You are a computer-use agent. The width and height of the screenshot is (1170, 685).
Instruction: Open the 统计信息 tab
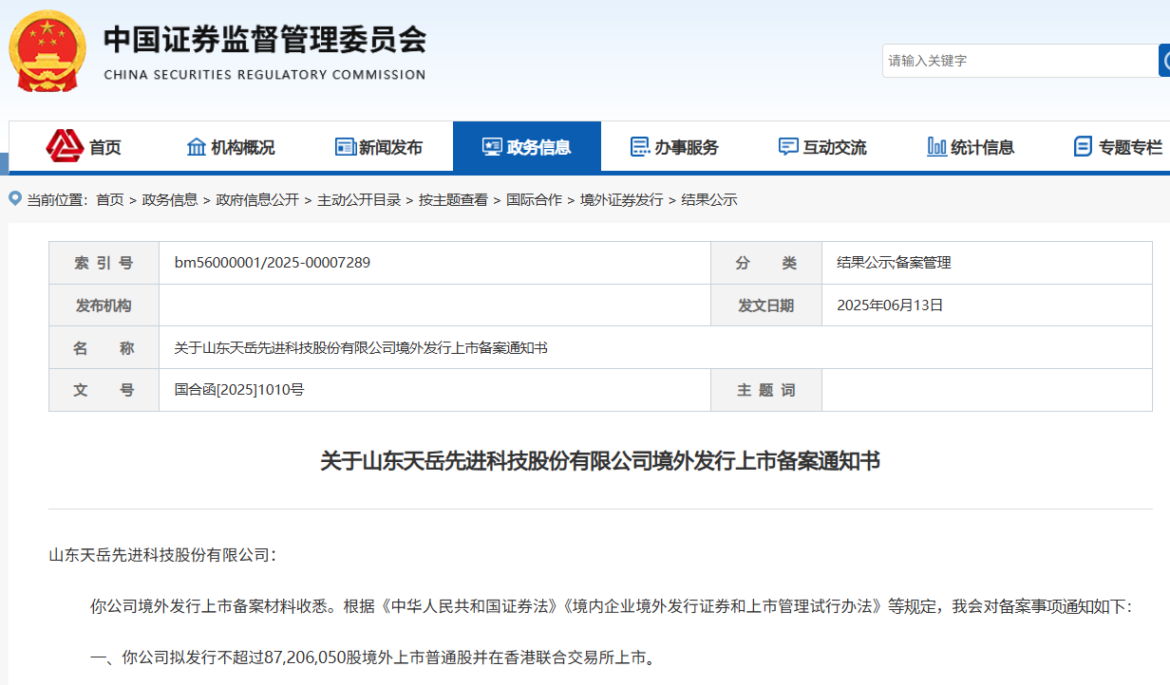click(971, 147)
